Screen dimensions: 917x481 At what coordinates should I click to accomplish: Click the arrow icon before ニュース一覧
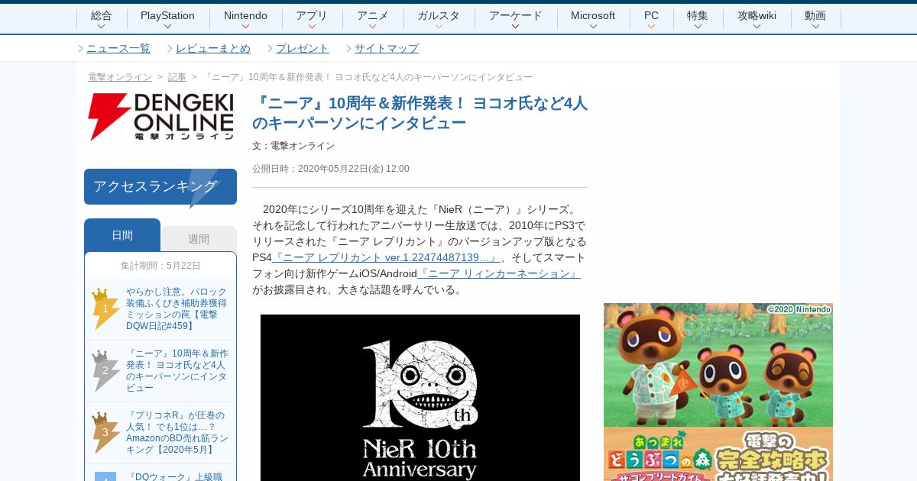pos(80,48)
